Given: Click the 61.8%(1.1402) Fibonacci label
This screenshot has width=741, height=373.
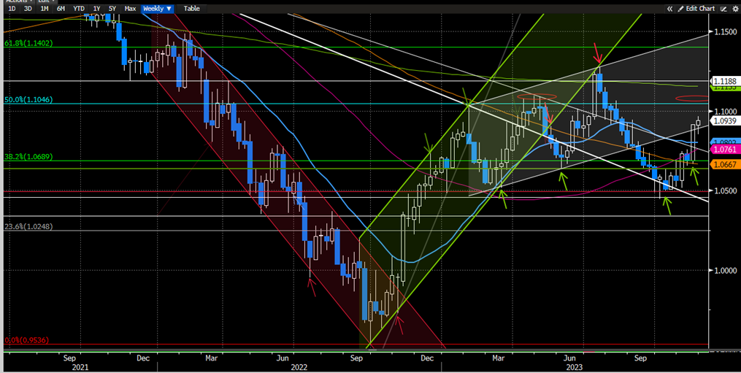Looking at the screenshot, I should pyautogui.click(x=28, y=43).
